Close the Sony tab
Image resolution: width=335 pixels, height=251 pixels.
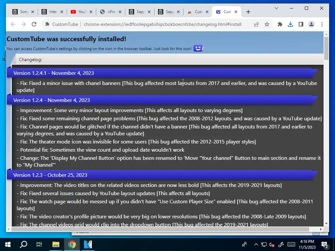(33, 12)
